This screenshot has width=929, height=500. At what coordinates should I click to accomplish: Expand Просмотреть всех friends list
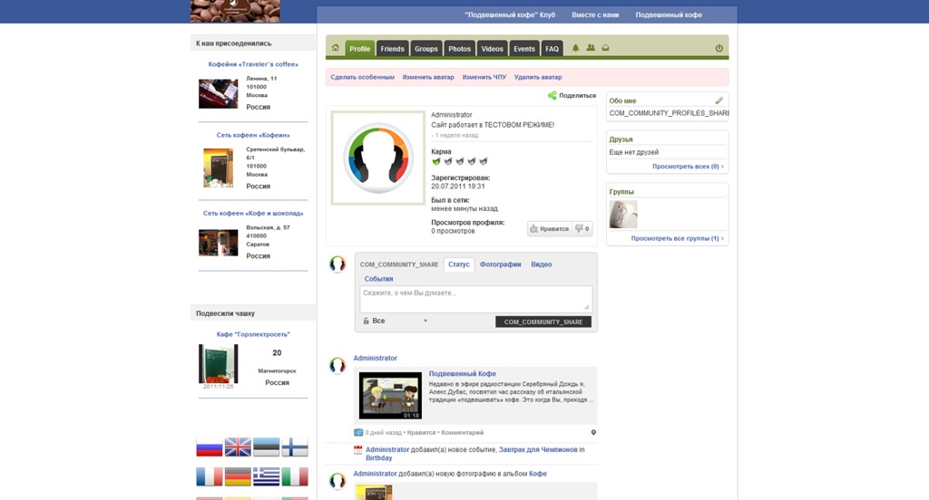(688, 167)
